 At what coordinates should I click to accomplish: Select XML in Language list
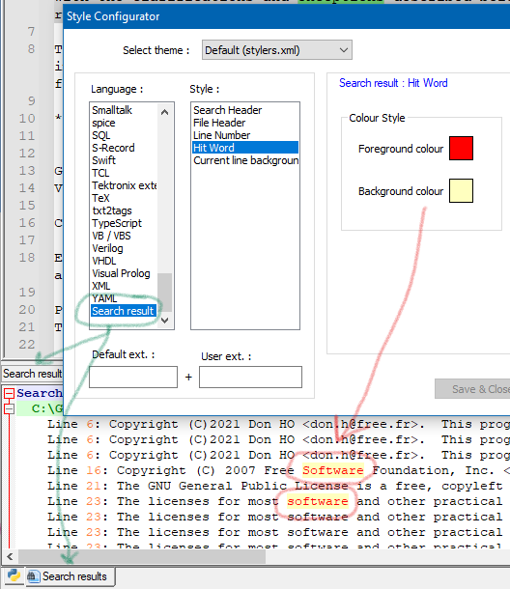point(101,286)
